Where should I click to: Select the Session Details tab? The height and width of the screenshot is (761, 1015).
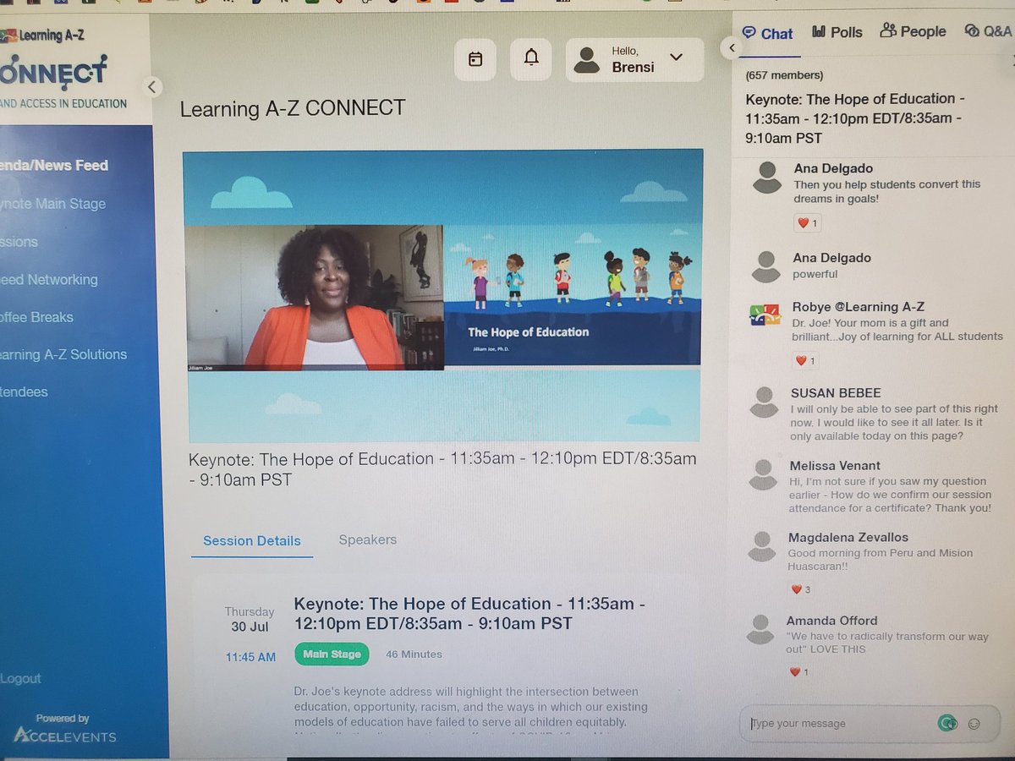[252, 540]
